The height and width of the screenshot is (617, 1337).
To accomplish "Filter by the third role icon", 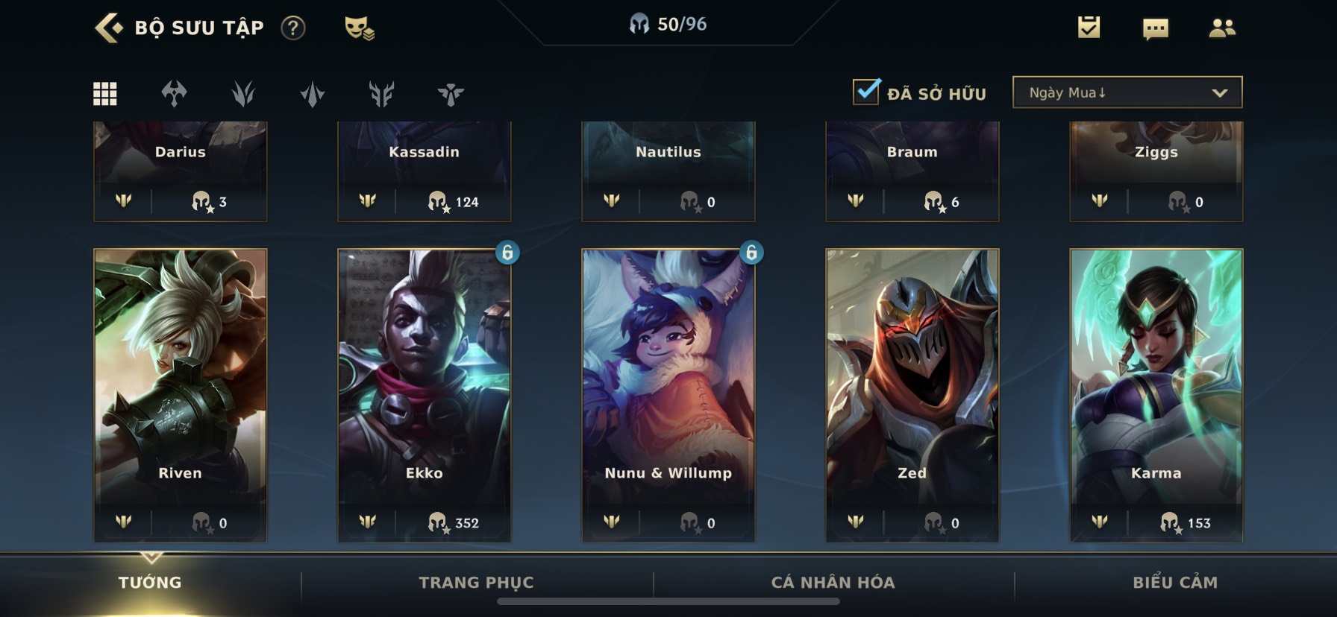I will tap(313, 94).
